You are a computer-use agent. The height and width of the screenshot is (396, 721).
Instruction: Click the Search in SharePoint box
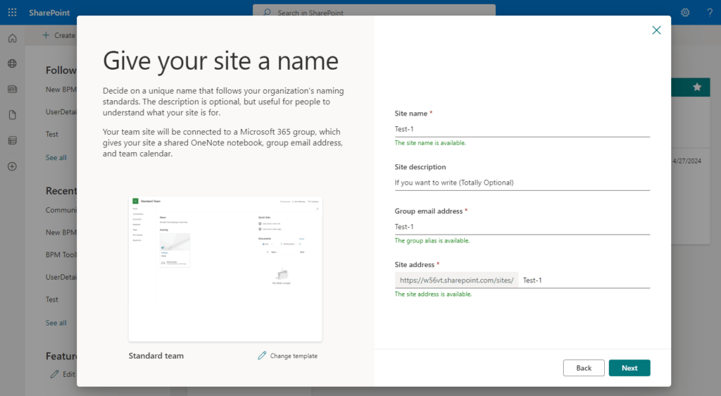[x=375, y=12]
